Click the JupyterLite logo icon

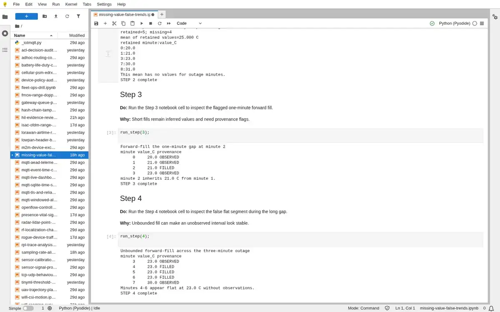click(x=5, y=4)
